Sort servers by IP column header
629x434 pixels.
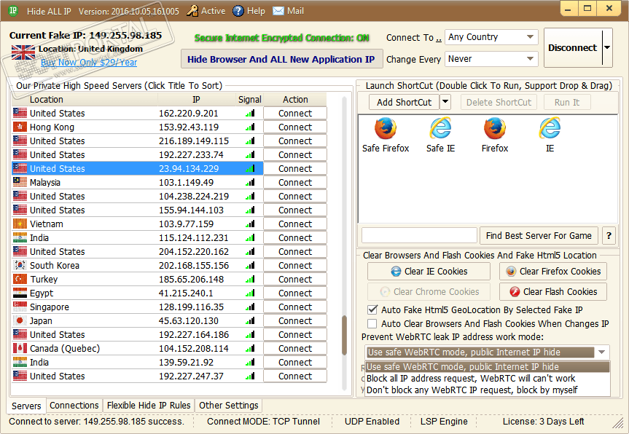click(x=197, y=99)
